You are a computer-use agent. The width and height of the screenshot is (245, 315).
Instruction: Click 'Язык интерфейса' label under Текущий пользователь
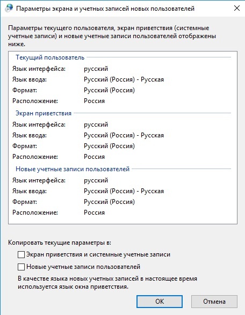point(39,69)
